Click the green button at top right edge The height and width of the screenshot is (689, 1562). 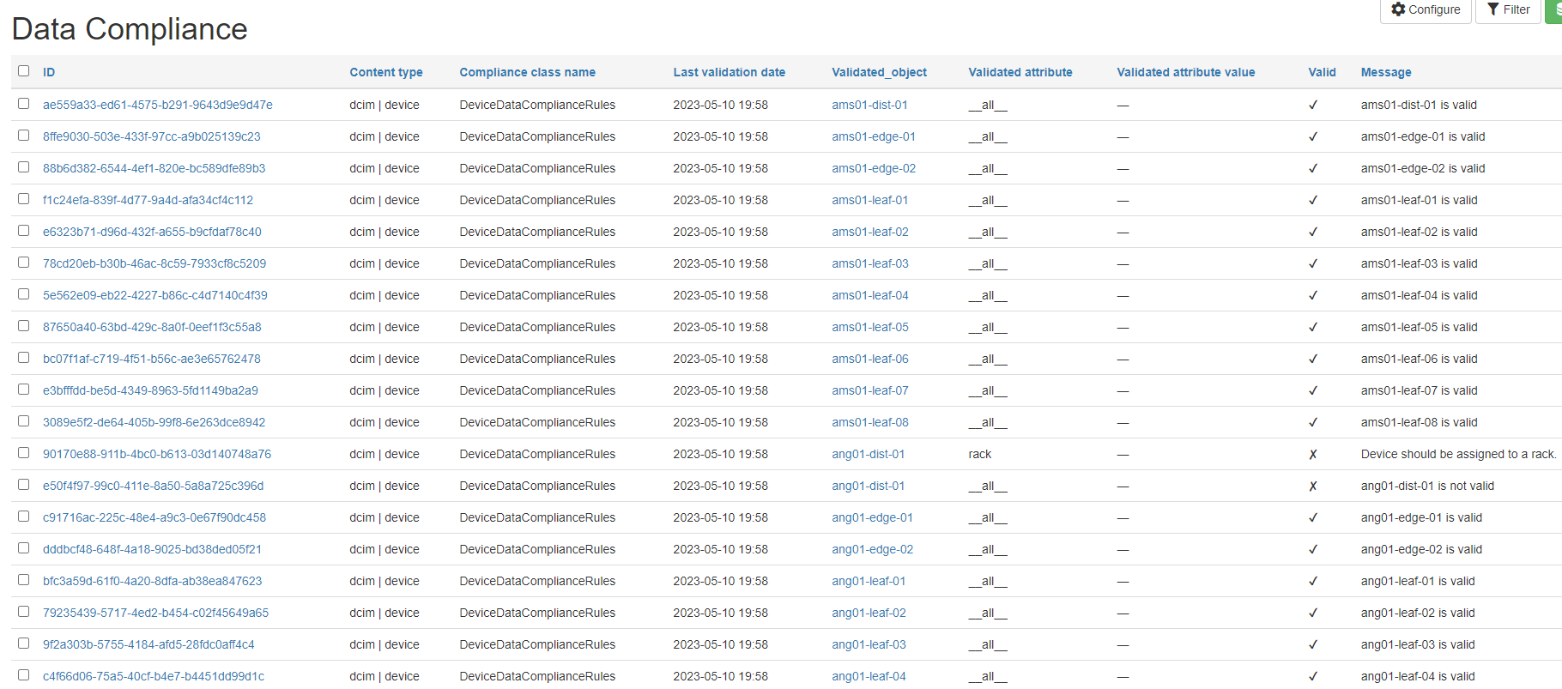pos(1554,10)
